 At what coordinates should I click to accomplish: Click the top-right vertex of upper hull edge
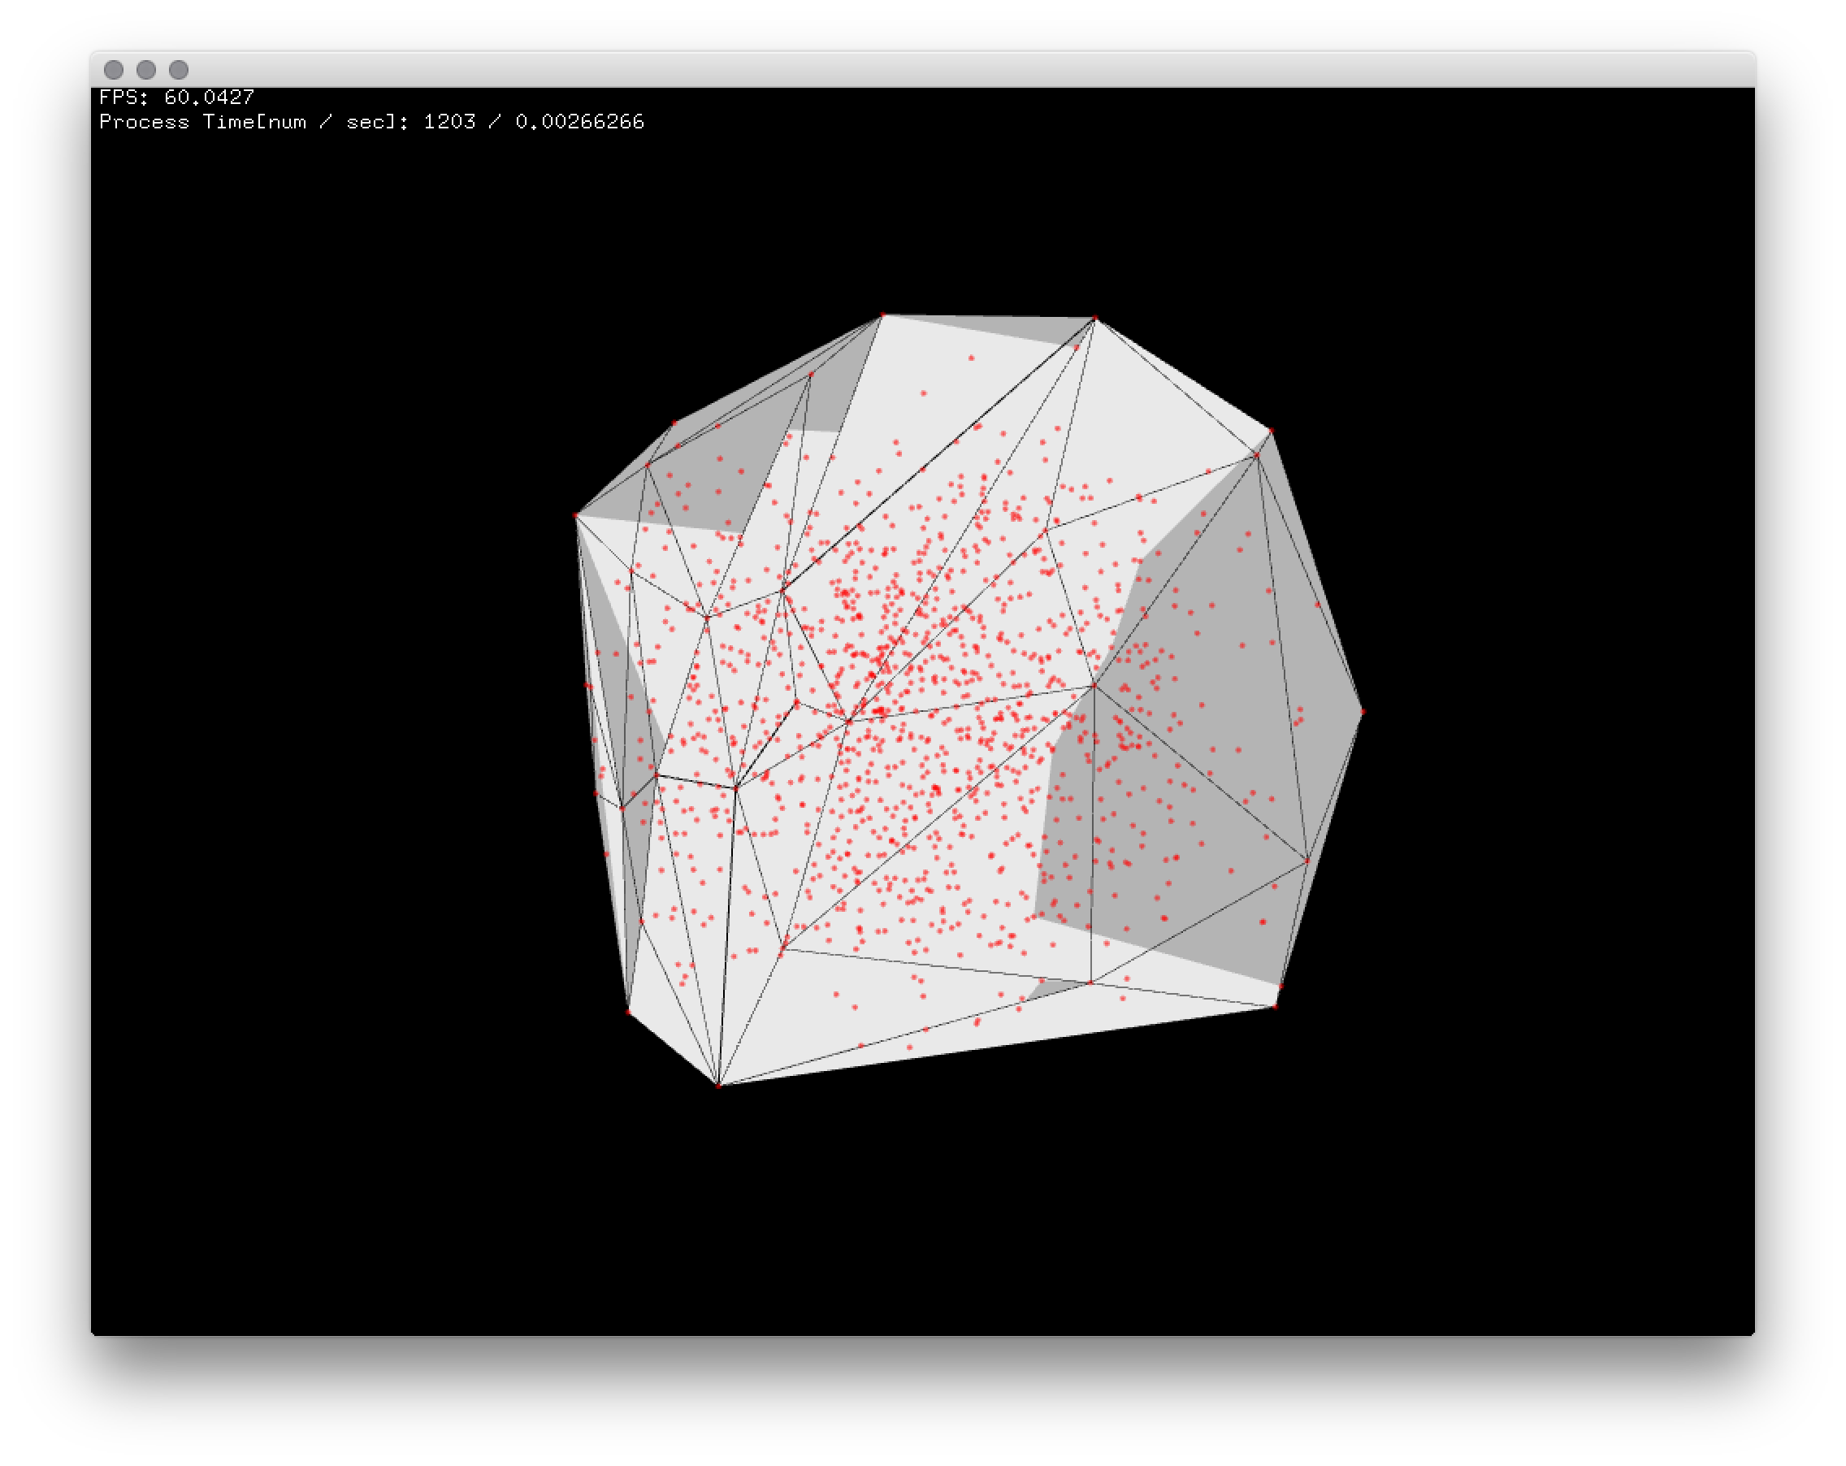point(1095,319)
